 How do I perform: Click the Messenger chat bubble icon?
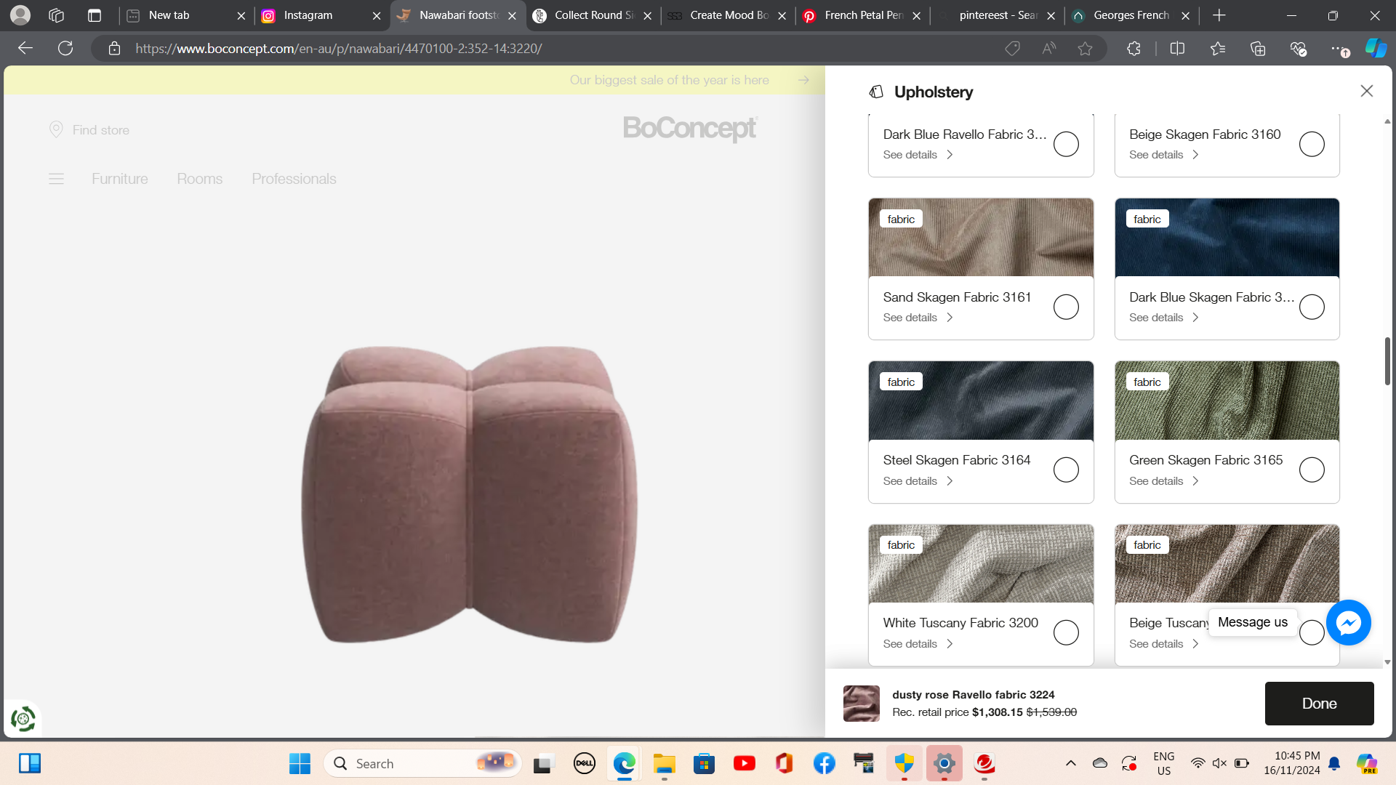point(1348,622)
